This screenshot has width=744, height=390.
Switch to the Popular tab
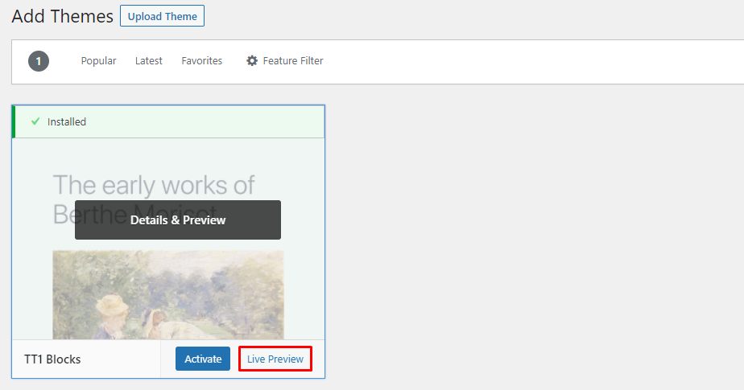pyautogui.click(x=98, y=61)
